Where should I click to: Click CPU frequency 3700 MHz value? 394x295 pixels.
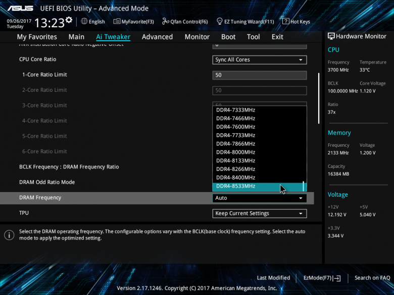point(338,70)
